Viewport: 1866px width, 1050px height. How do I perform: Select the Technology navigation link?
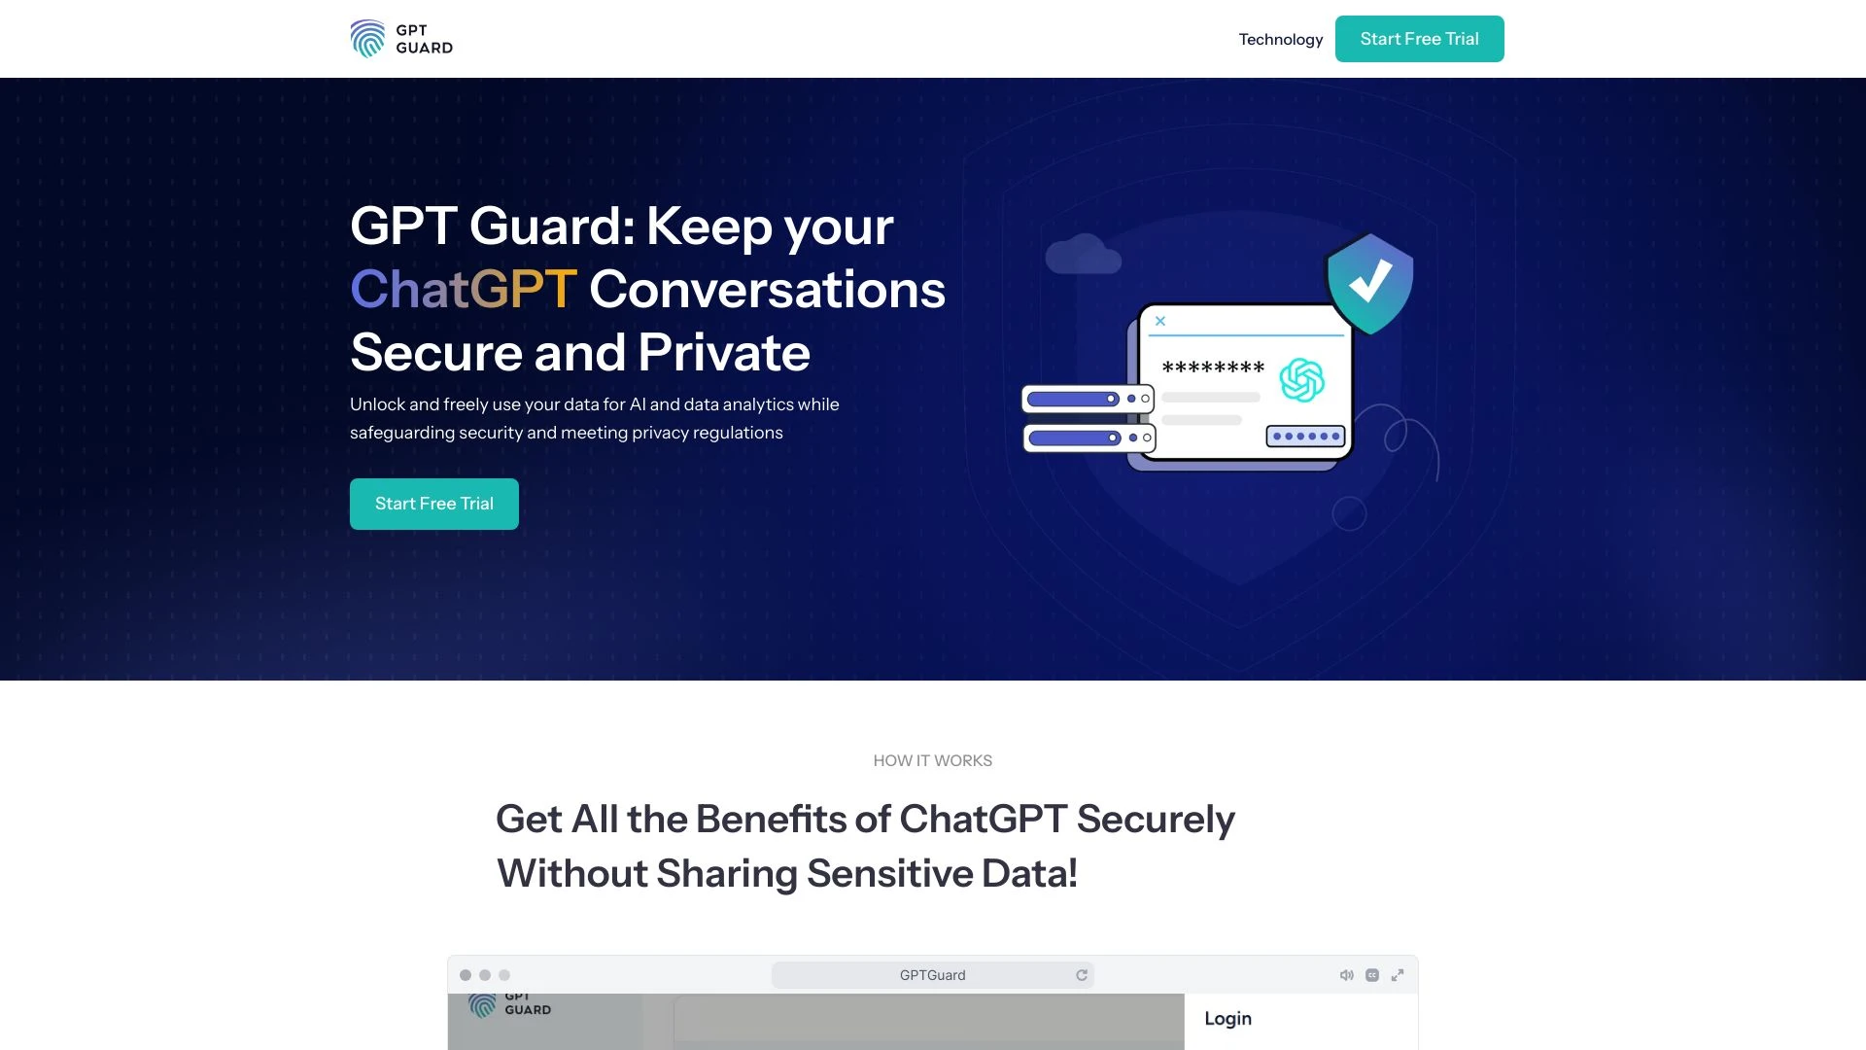coord(1280,39)
